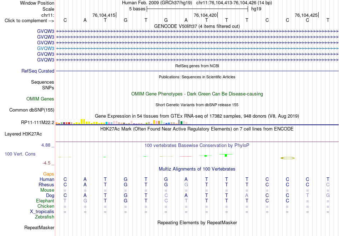Open the OMIM Gene Phenotypes track title
The image size is (339, 236).
197,94
